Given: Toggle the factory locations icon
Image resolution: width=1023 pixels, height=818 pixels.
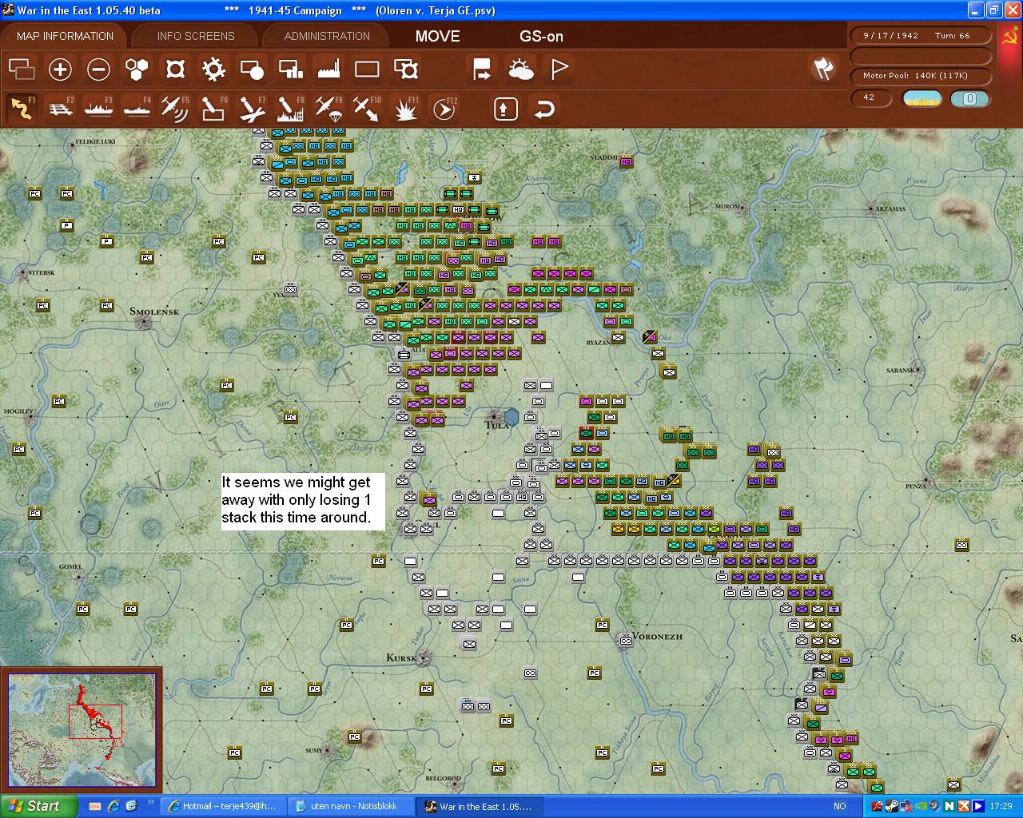Looking at the screenshot, I should click(328, 69).
